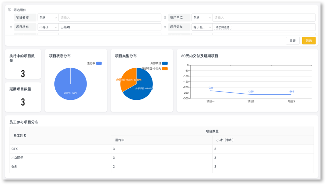326x185 pixels.
Task: Click the 且 connector icon before 项目分类
Action: click(x=165, y=27)
